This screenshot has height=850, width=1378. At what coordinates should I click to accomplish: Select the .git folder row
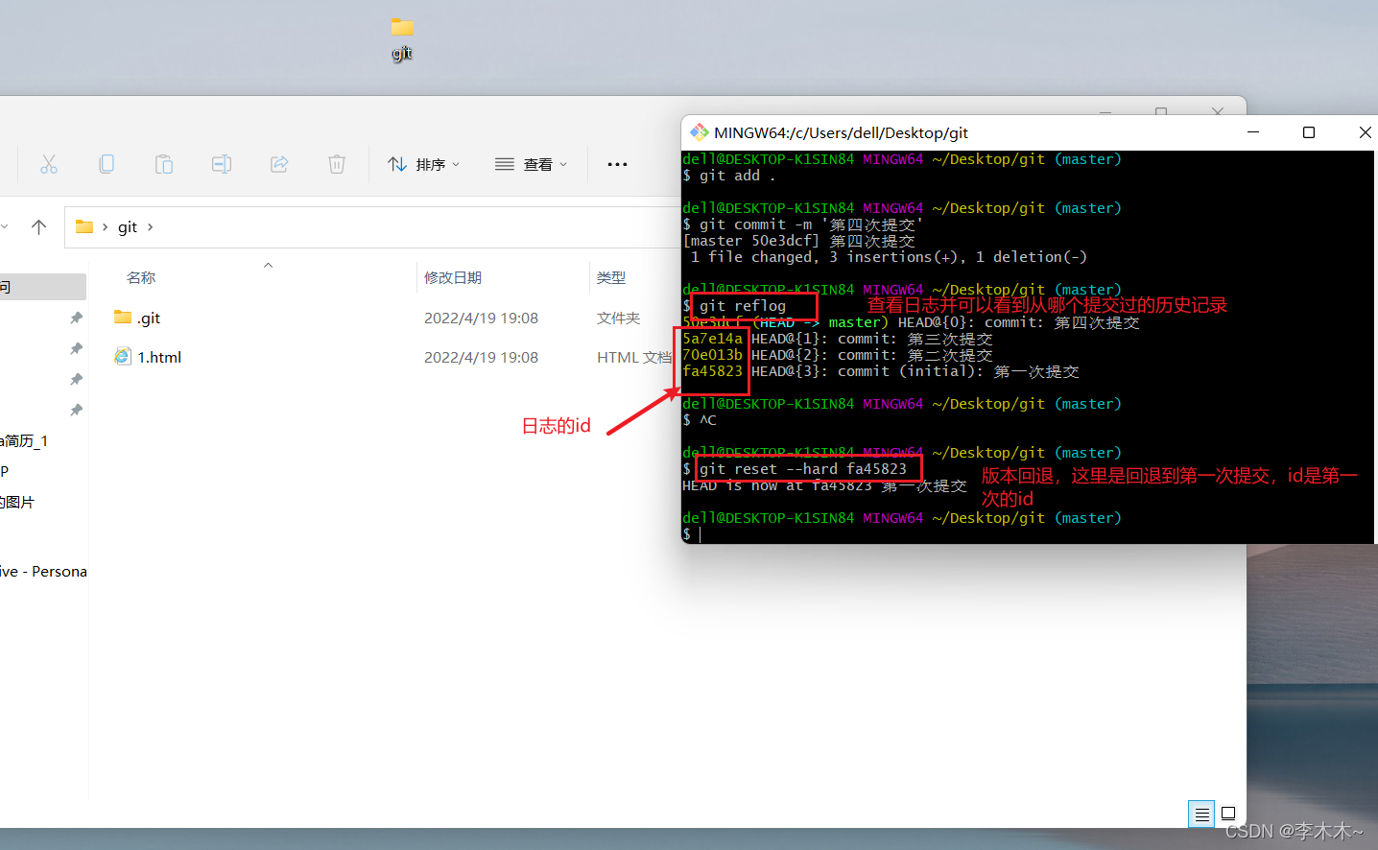tap(384, 318)
